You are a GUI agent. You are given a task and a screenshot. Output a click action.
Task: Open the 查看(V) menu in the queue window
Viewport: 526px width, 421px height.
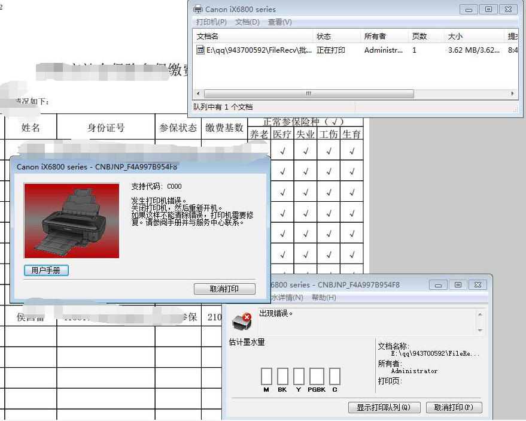click(280, 22)
